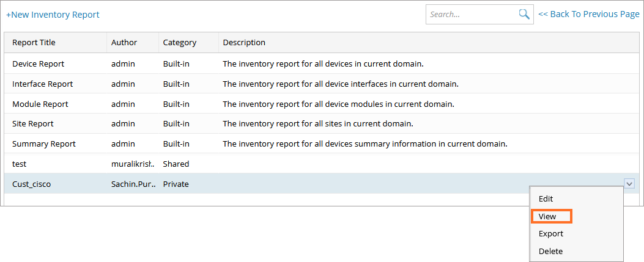Open the Cust_cisco row dropdown arrow
Viewport: 644px width, 262px height.
629,183
